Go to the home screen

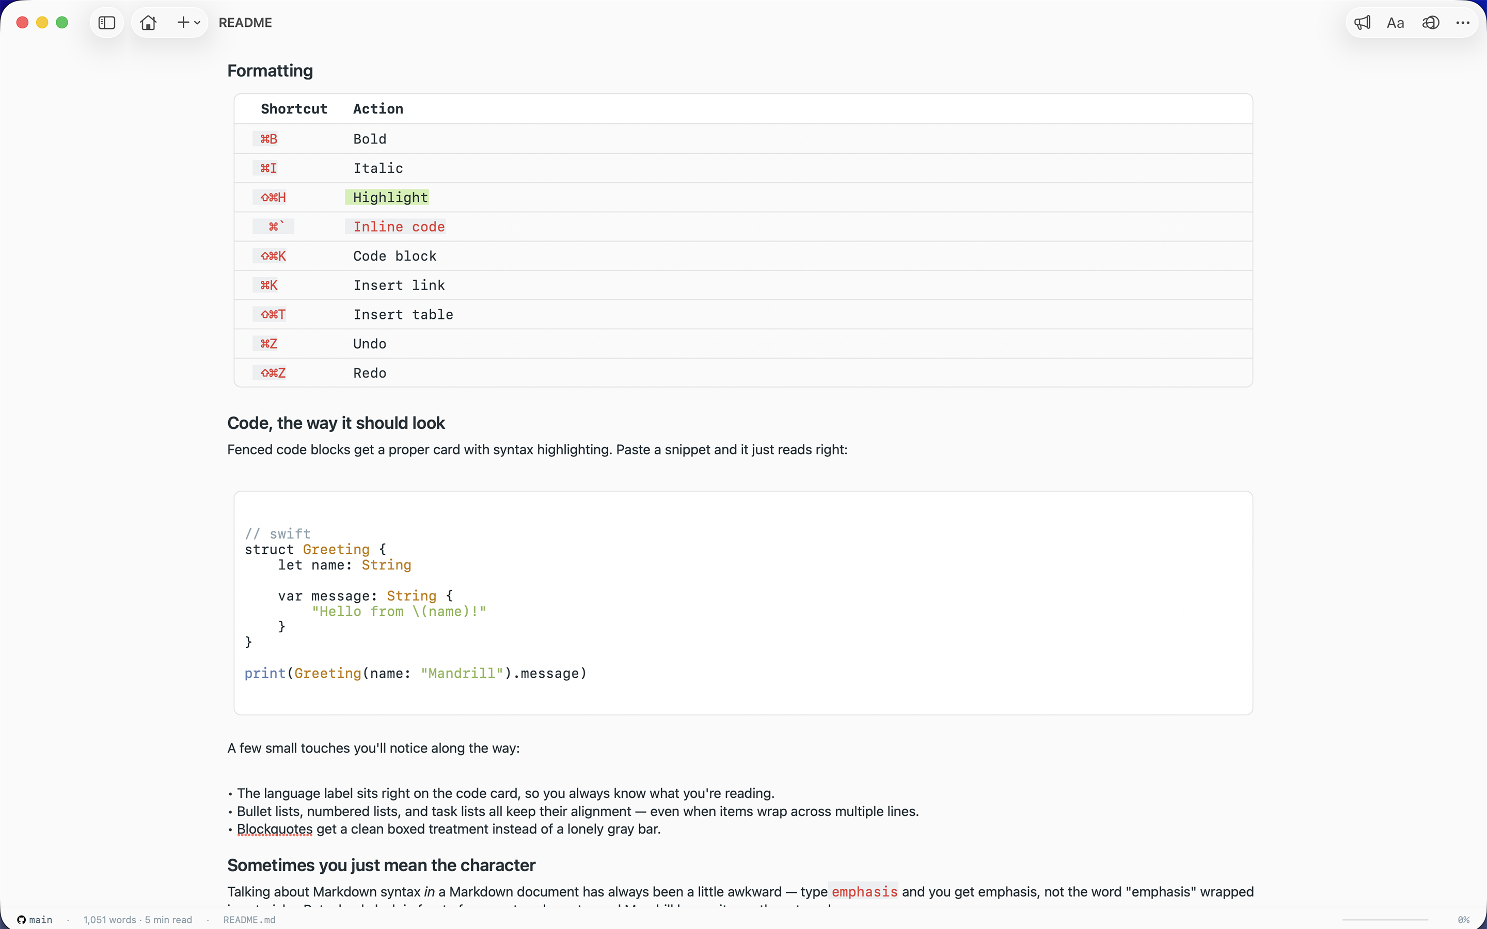click(x=148, y=23)
